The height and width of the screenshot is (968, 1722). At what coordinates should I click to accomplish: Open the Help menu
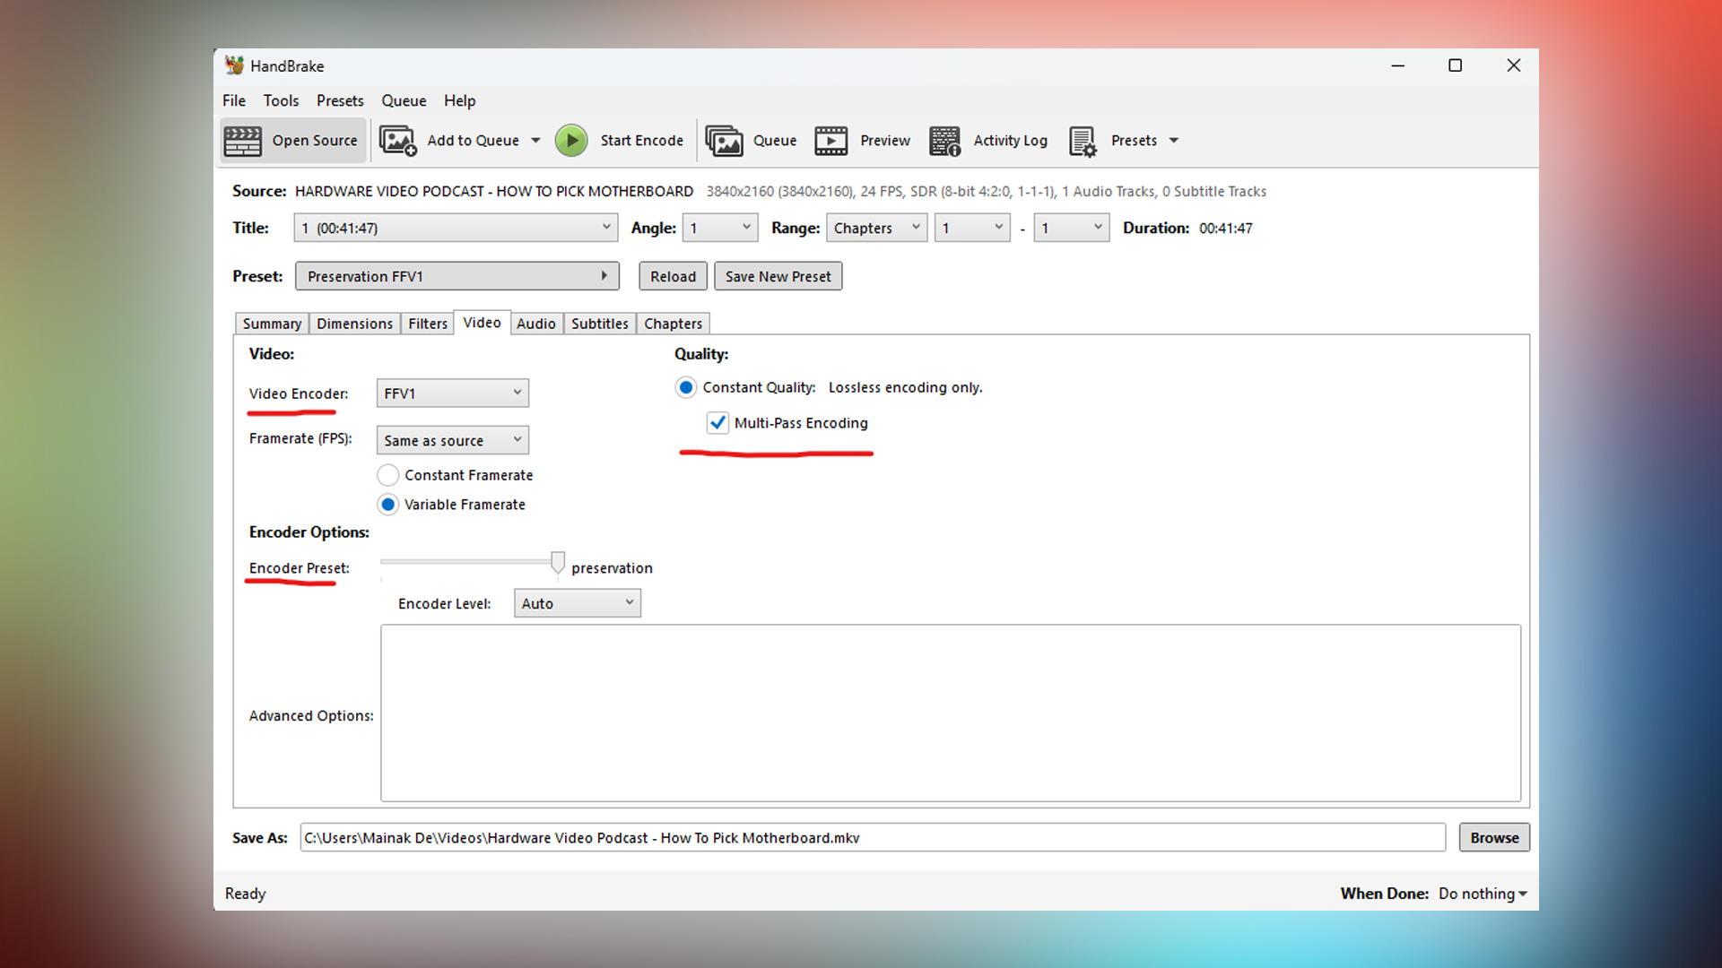pyautogui.click(x=459, y=100)
